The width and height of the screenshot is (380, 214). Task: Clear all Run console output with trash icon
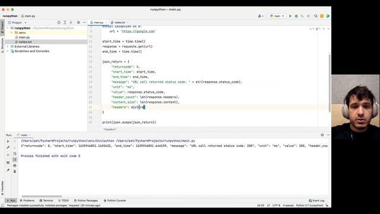point(15,172)
